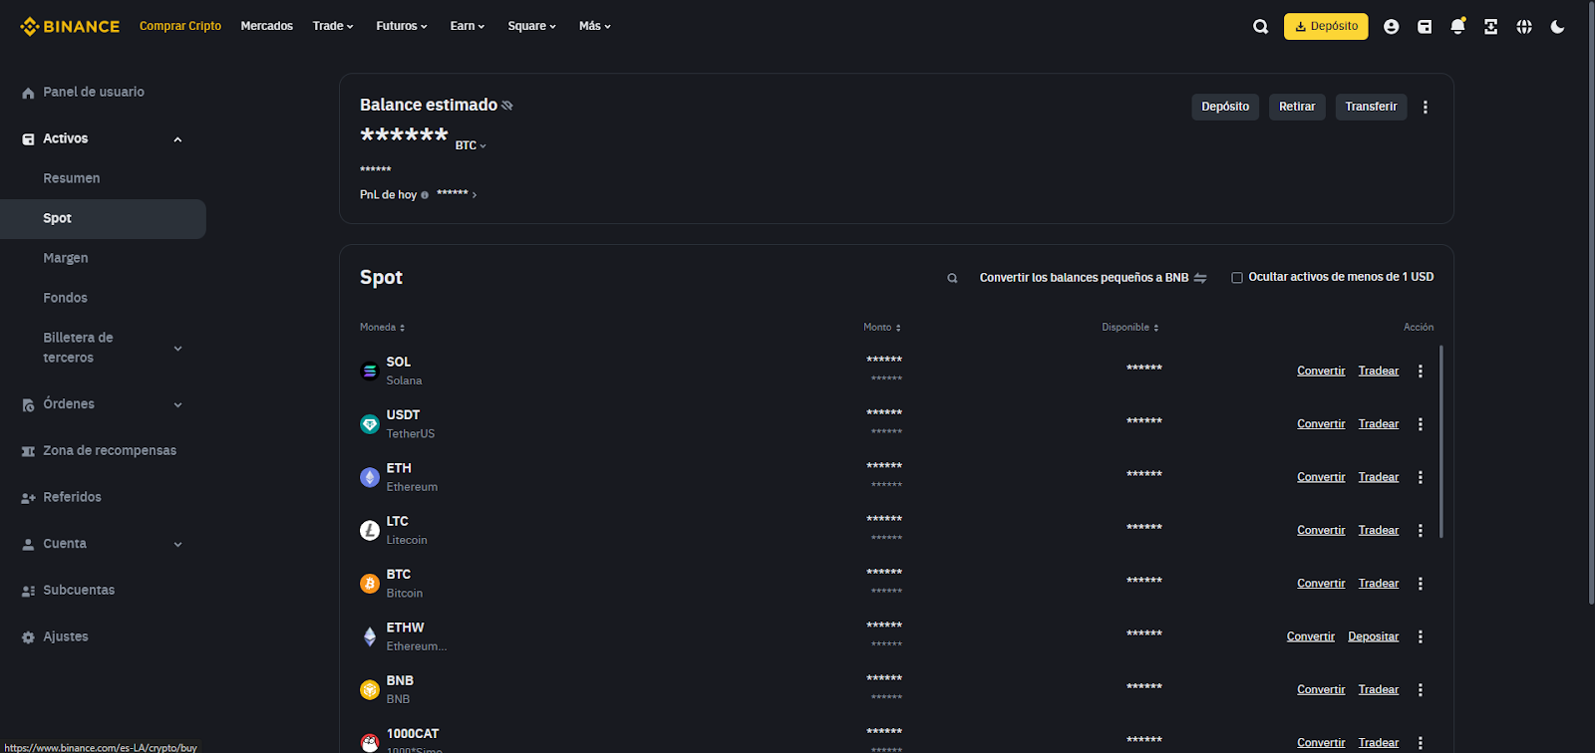1595x753 pixels.
Task: Toggle dark mode moon icon
Action: click(1557, 27)
